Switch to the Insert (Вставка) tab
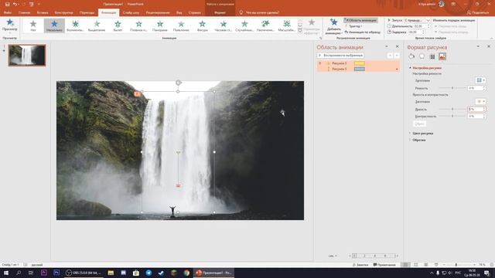Image resolution: width=495 pixels, height=278 pixels. pyautogui.click(x=43, y=12)
